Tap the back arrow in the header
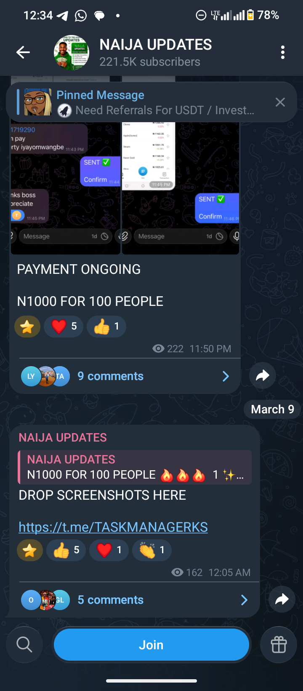 tap(23, 52)
